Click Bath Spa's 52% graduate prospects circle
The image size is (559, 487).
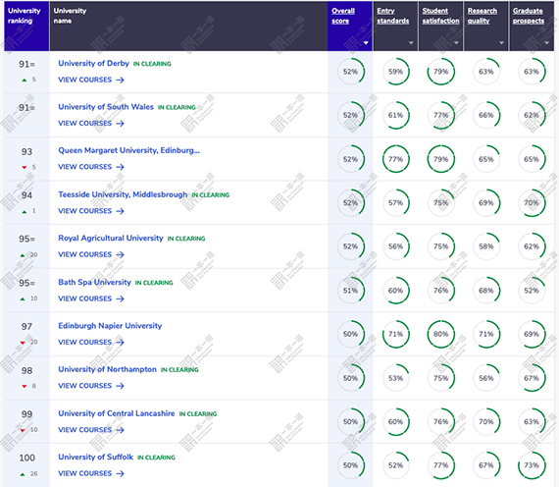tap(532, 291)
